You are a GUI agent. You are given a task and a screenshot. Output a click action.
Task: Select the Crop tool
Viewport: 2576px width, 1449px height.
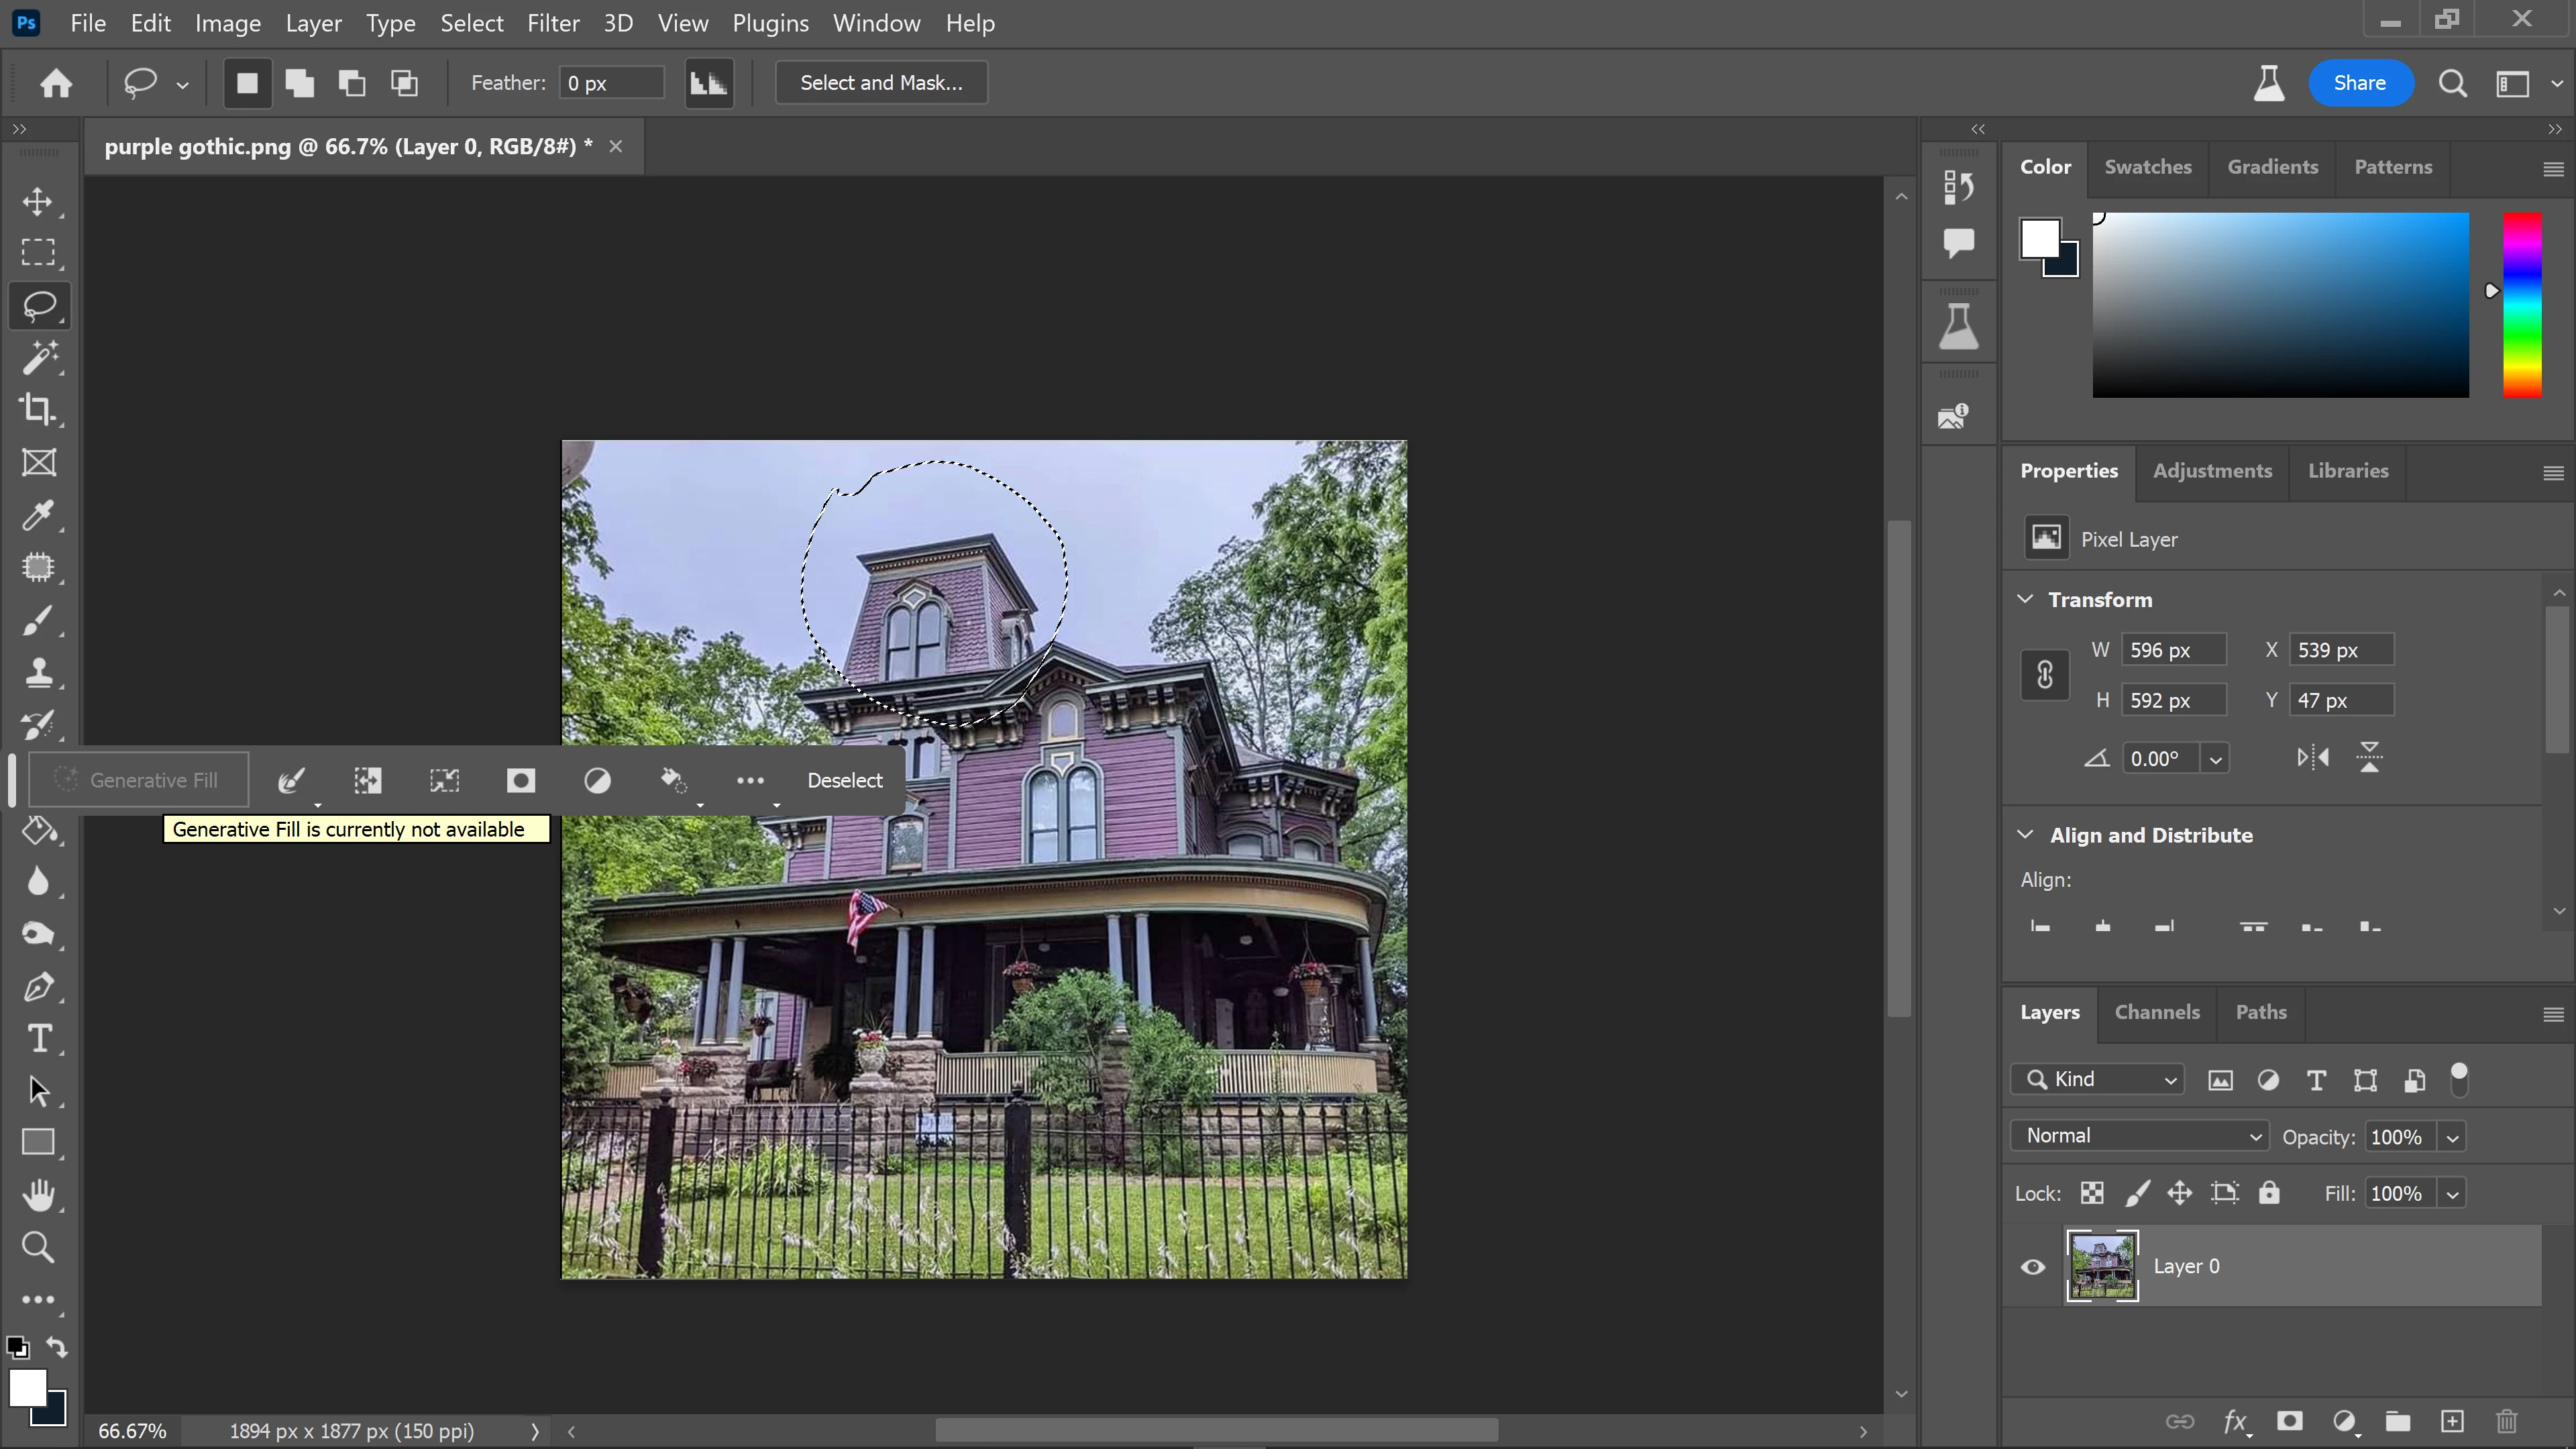coord(38,409)
